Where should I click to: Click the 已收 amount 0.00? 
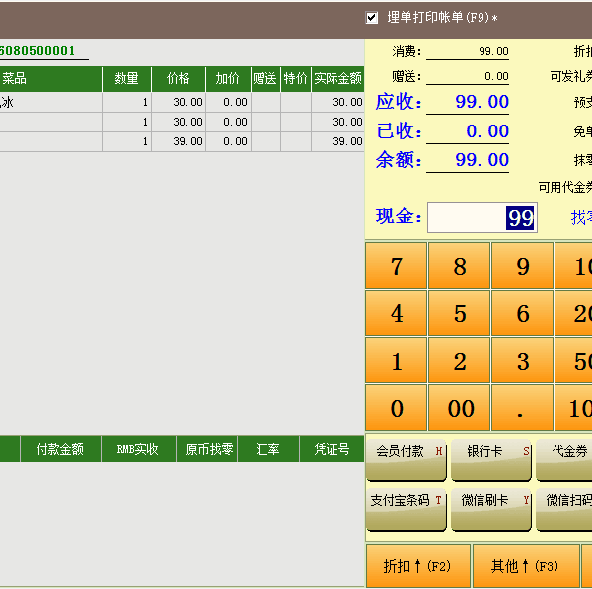(487, 130)
